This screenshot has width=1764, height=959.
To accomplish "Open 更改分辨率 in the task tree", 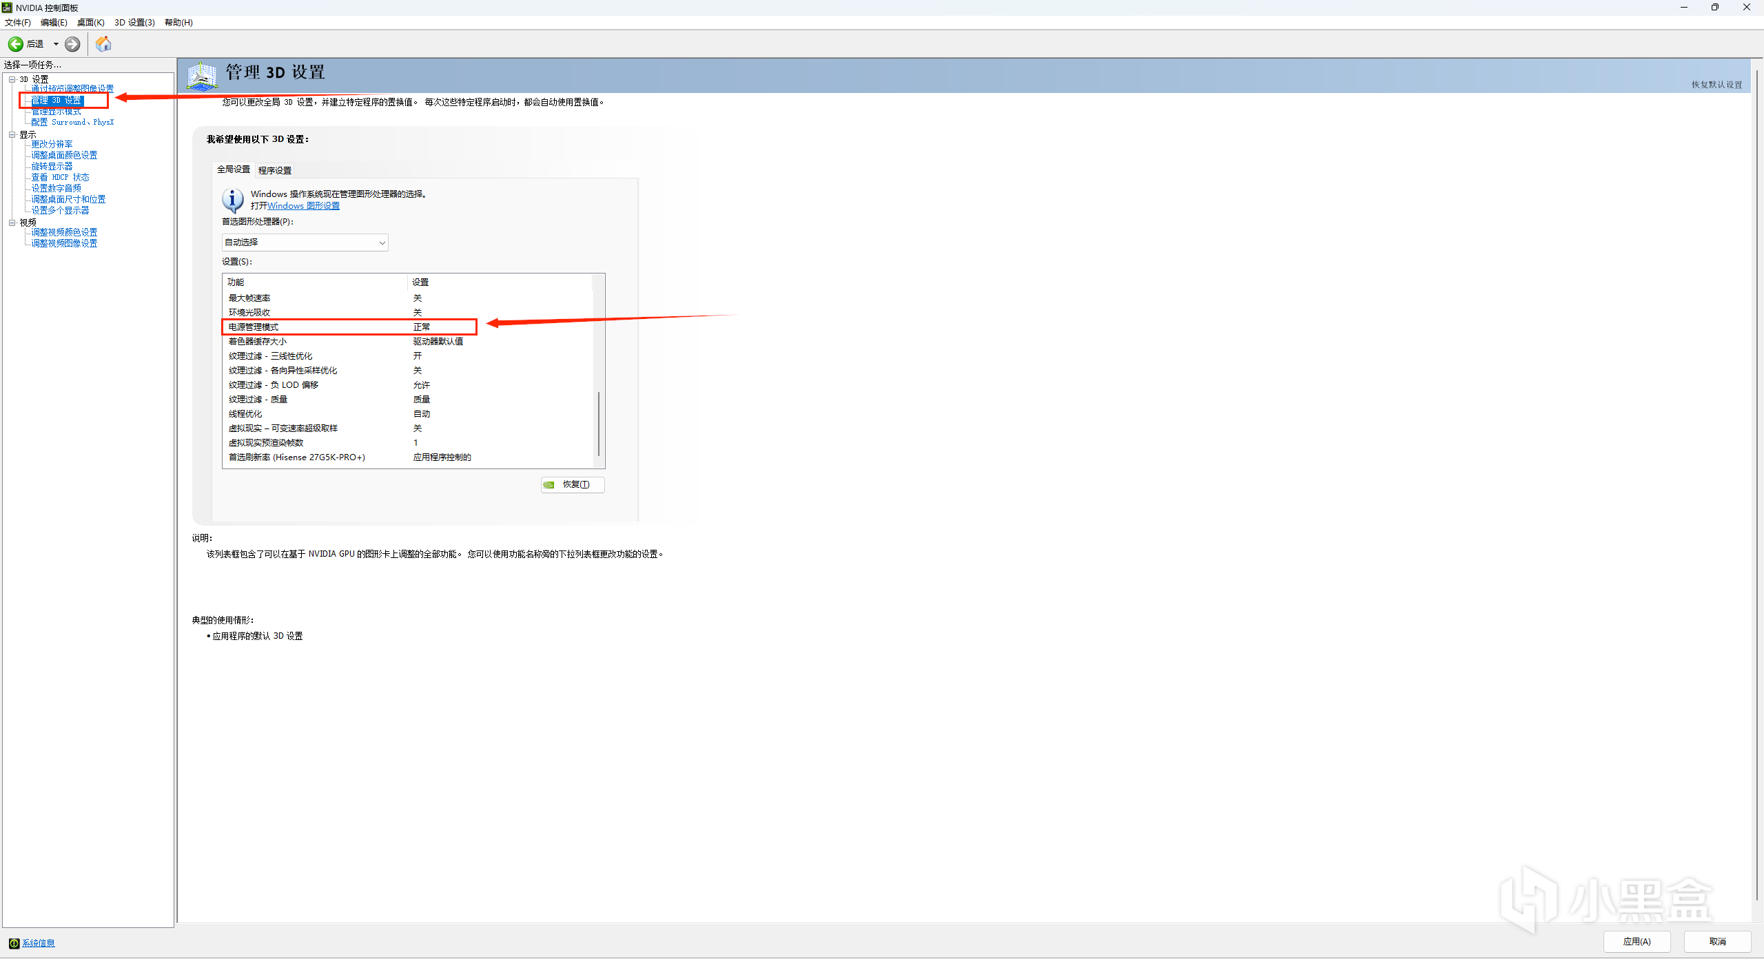I will click(52, 145).
